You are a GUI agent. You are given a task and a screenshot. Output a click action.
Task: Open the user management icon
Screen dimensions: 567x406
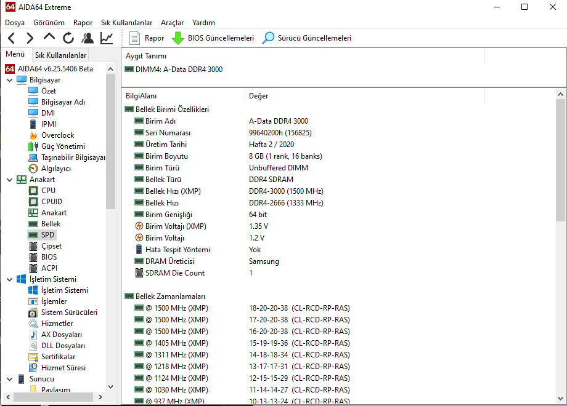(x=88, y=38)
